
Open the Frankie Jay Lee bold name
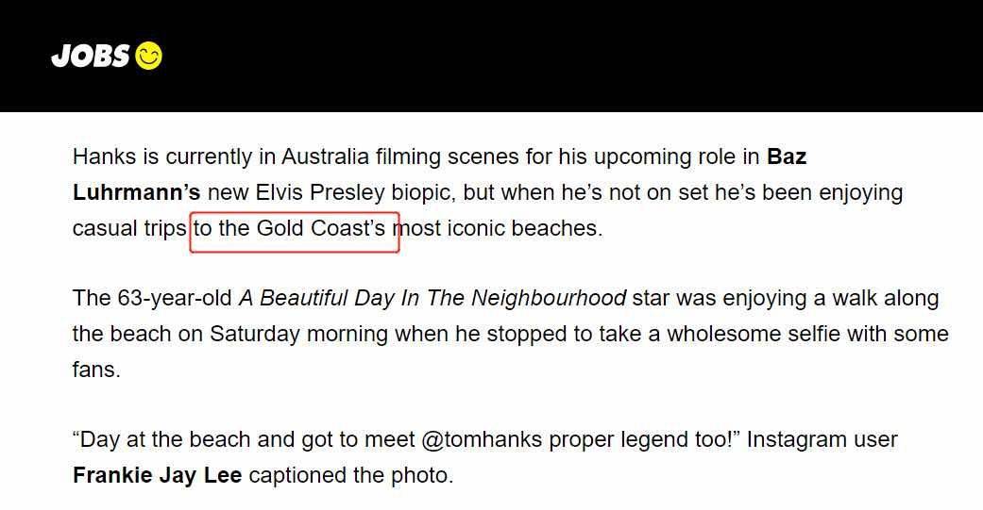click(158, 475)
